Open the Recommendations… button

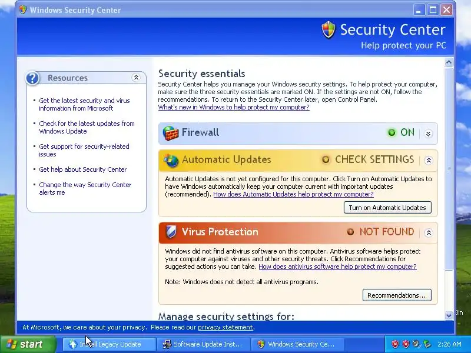(397, 295)
